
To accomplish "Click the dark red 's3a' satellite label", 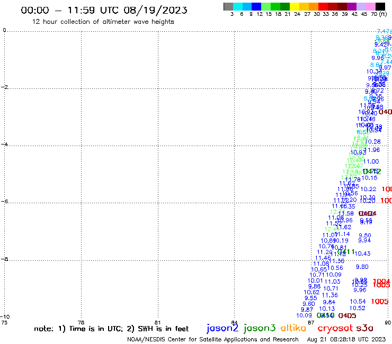I will click(365, 328).
